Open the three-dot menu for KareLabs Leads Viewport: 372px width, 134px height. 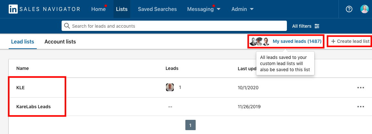(x=360, y=107)
